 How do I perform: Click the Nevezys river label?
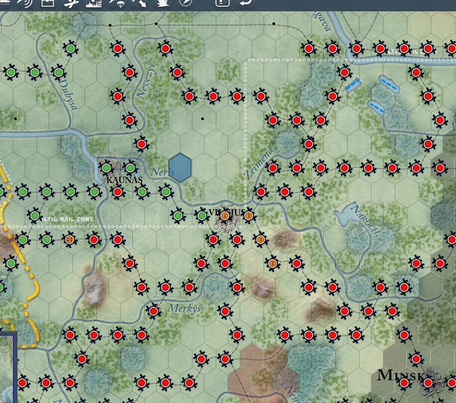[146, 82]
